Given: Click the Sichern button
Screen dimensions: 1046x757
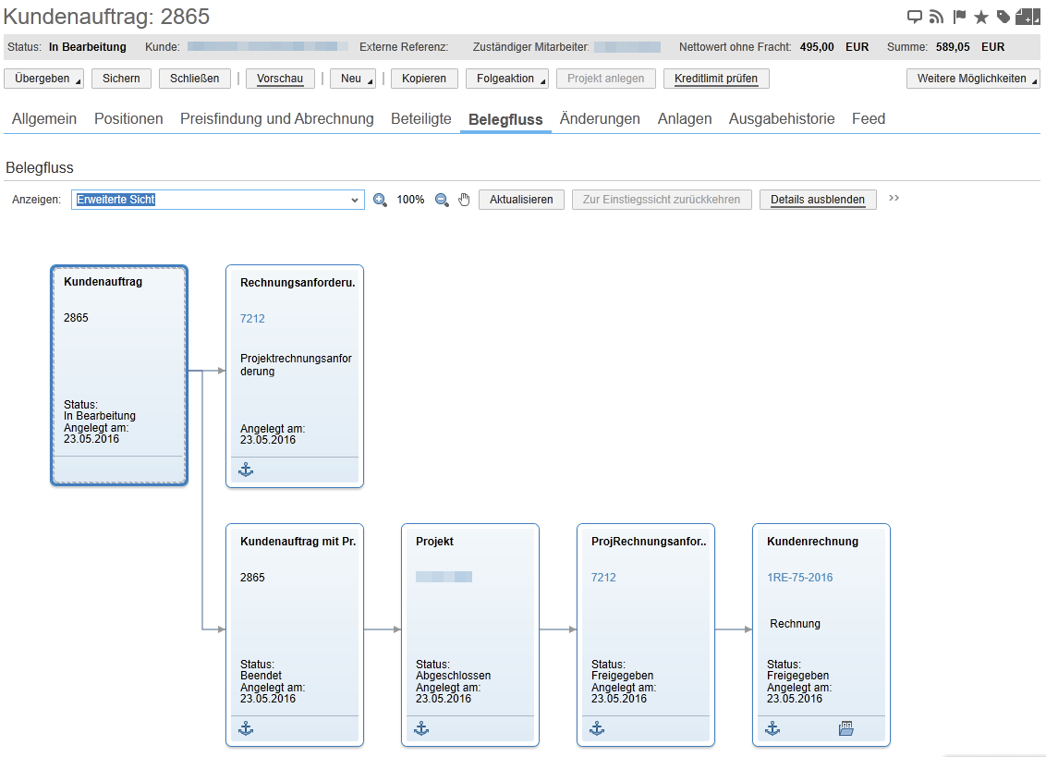Looking at the screenshot, I should click(x=121, y=79).
